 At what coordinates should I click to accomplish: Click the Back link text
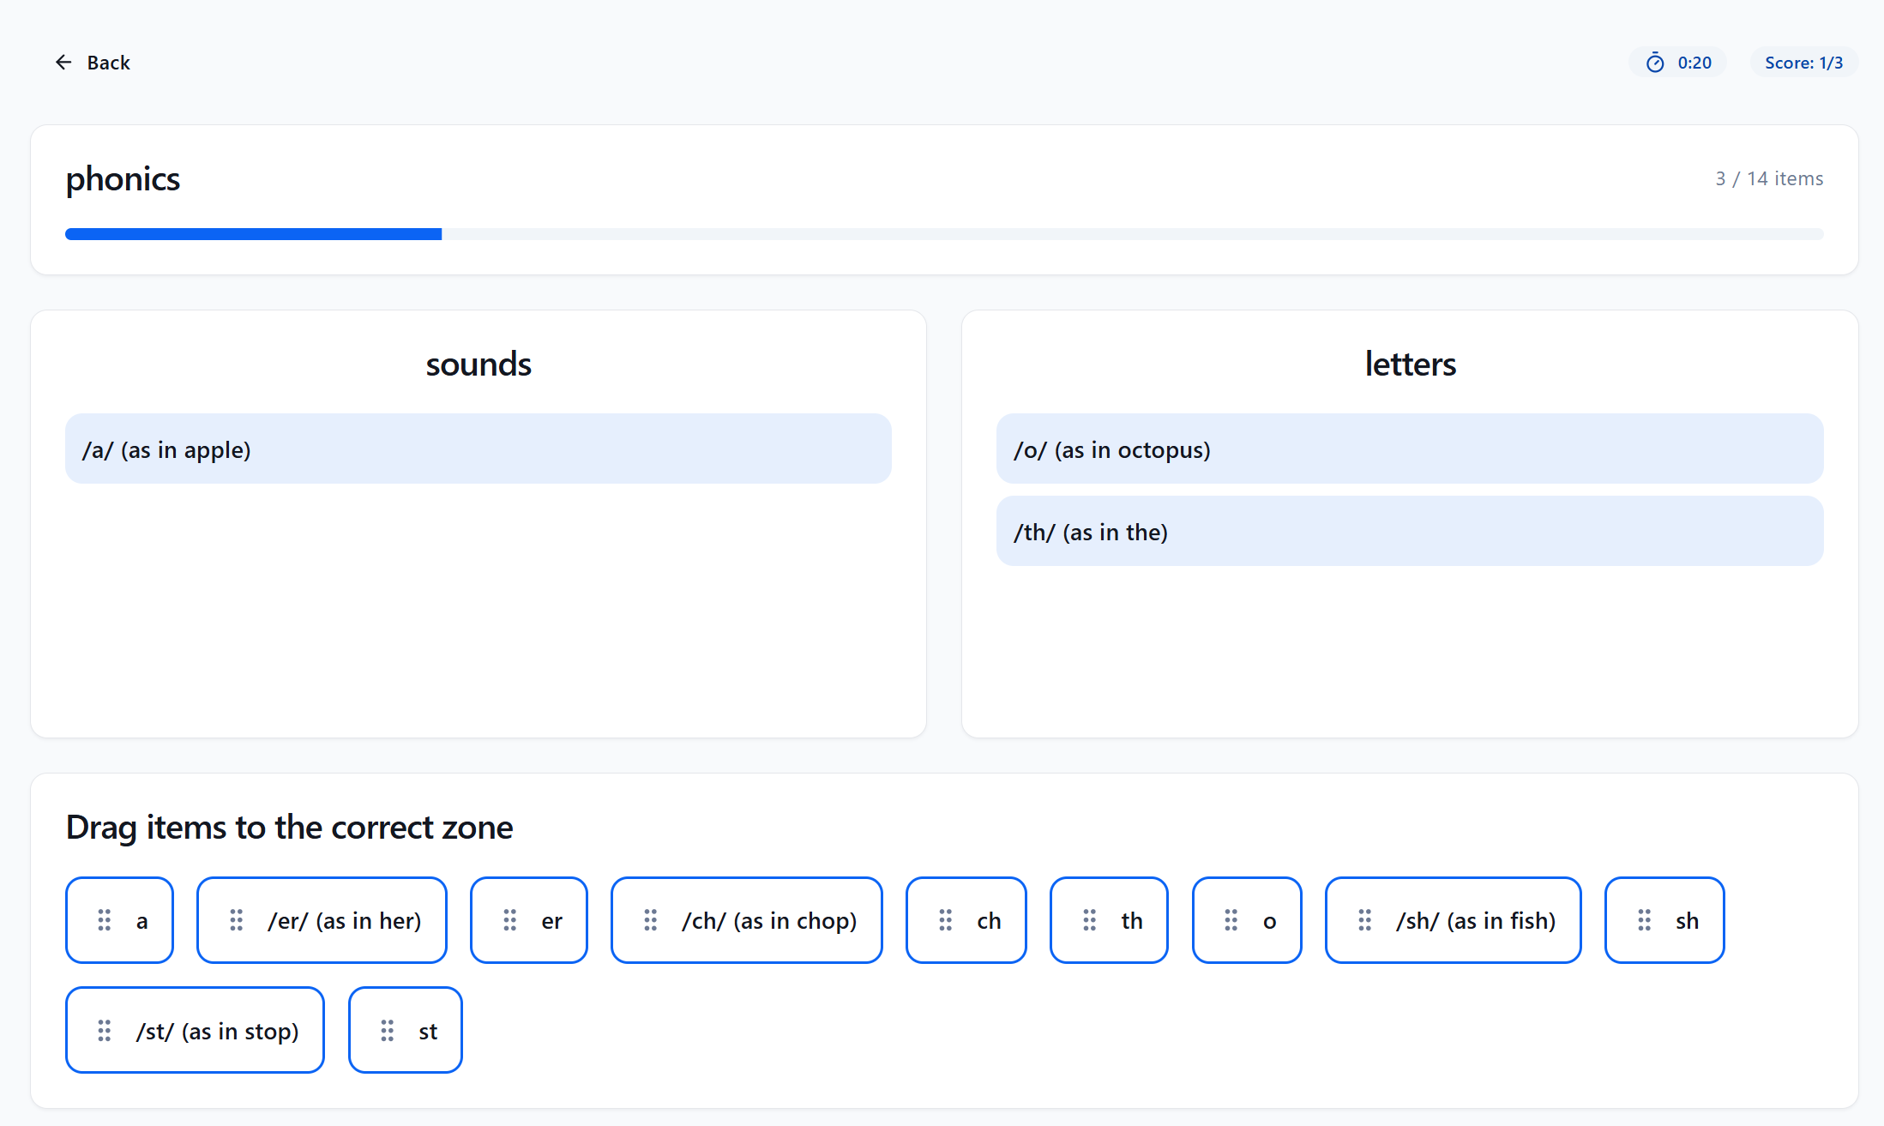[x=108, y=63]
